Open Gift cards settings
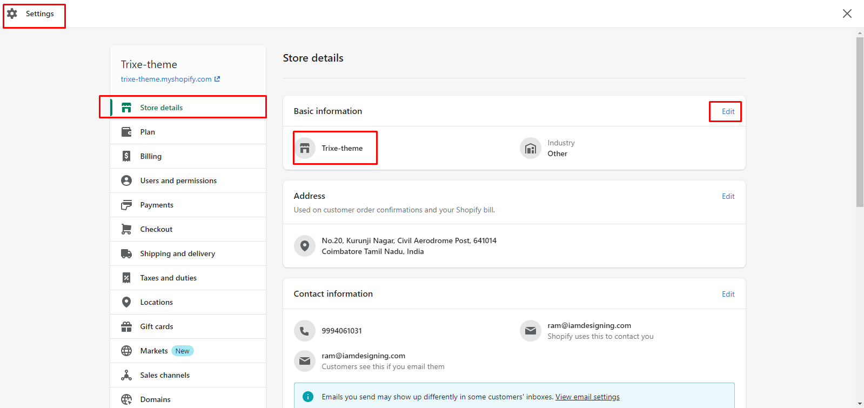This screenshot has height=408, width=864. click(188, 326)
